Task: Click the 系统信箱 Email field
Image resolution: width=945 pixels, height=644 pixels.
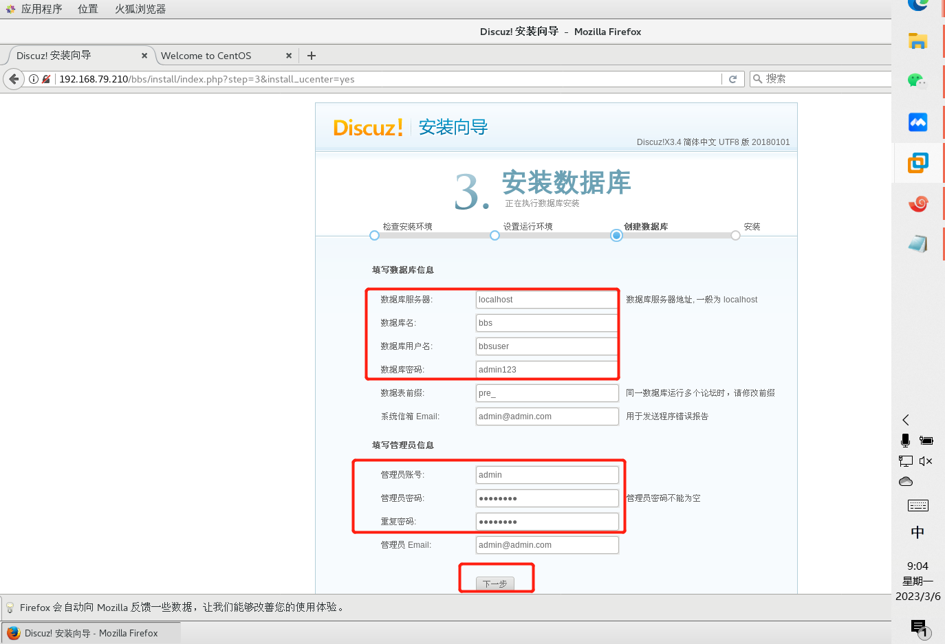Action: pyautogui.click(x=547, y=417)
